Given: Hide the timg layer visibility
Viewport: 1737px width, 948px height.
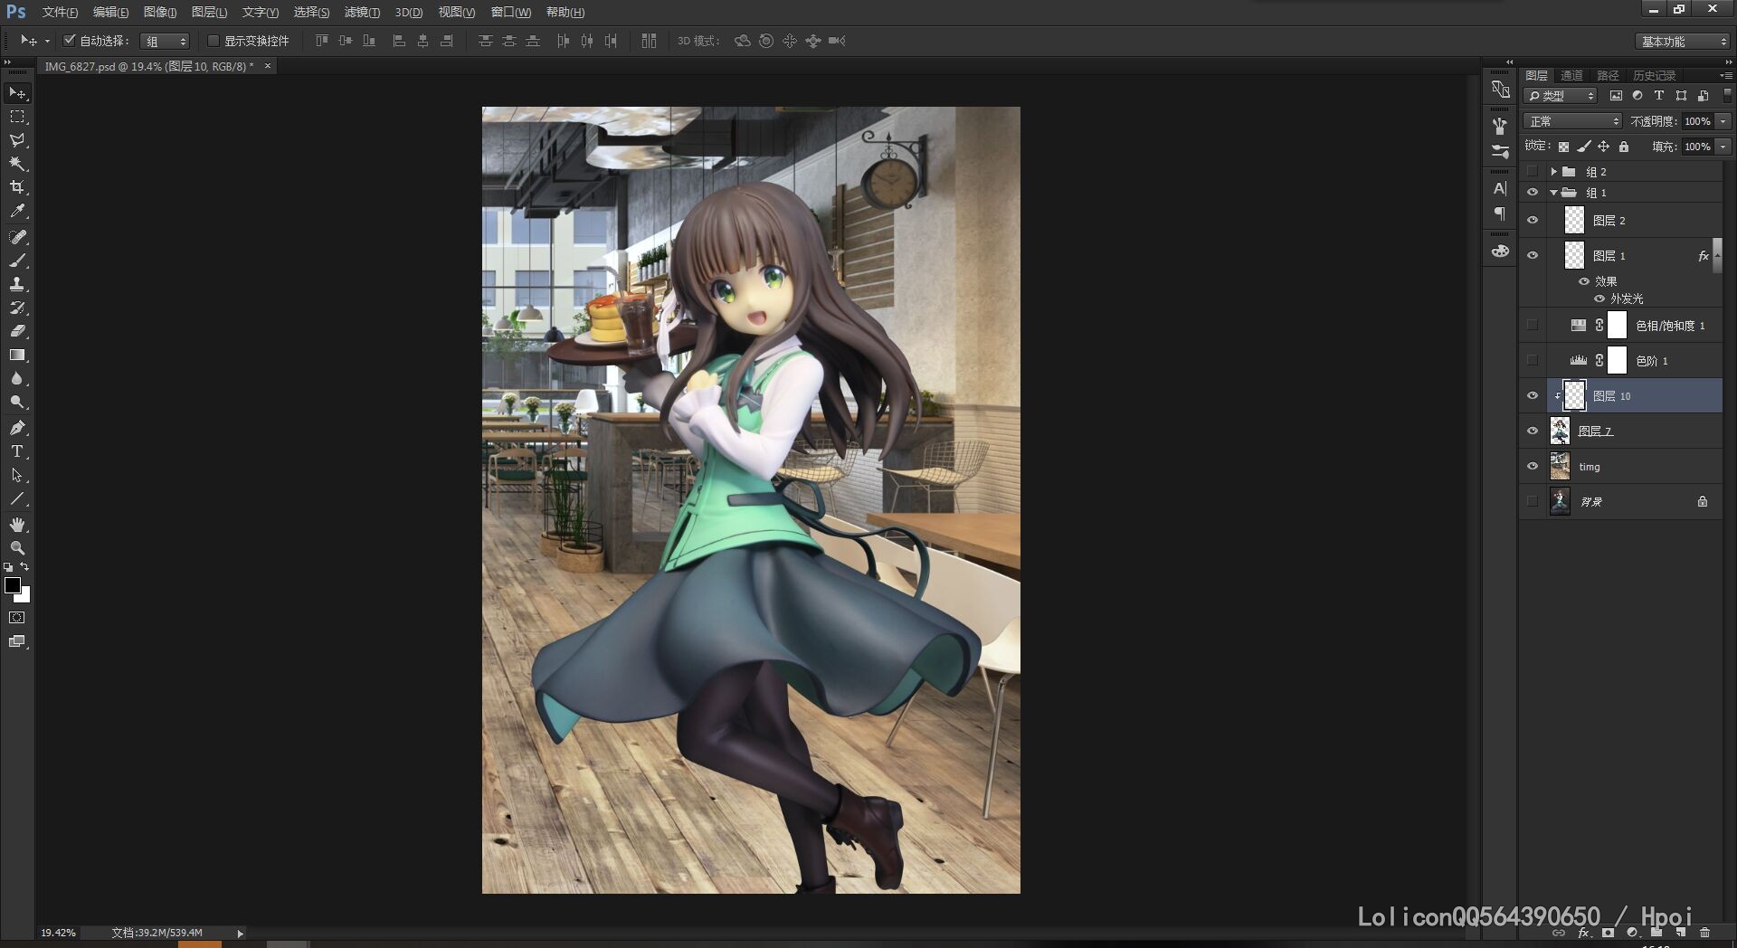Looking at the screenshot, I should pyautogui.click(x=1533, y=467).
